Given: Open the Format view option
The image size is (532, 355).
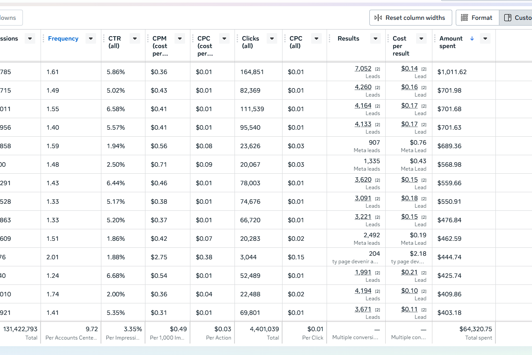Looking at the screenshot, I should pos(477,18).
